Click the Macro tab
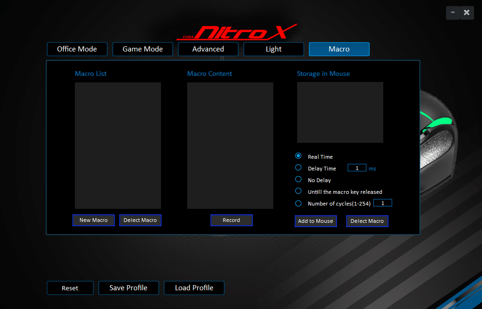Screen dimensions: 482x309 click(339, 49)
